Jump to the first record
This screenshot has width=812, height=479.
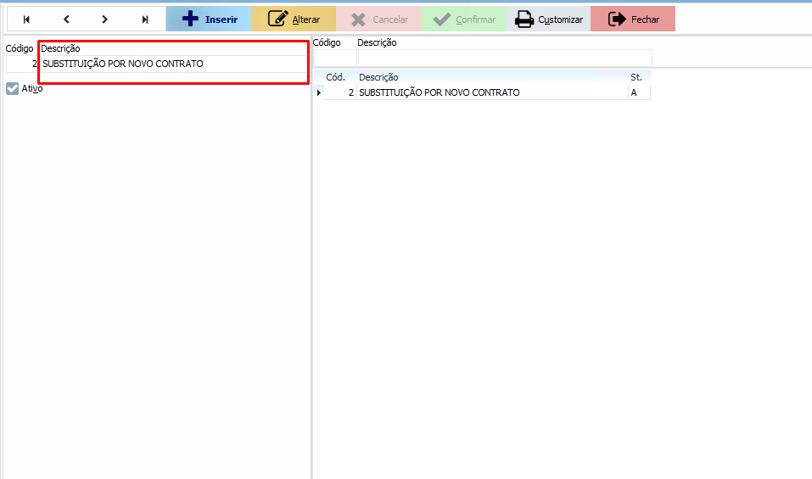[x=26, y=19]
